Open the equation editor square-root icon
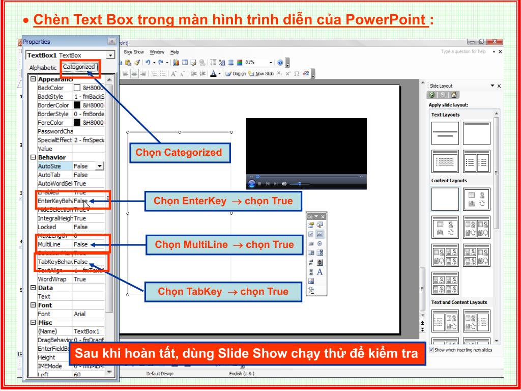Screen dimensions: 521x391 pyautogui.click(x=306, y=73)
